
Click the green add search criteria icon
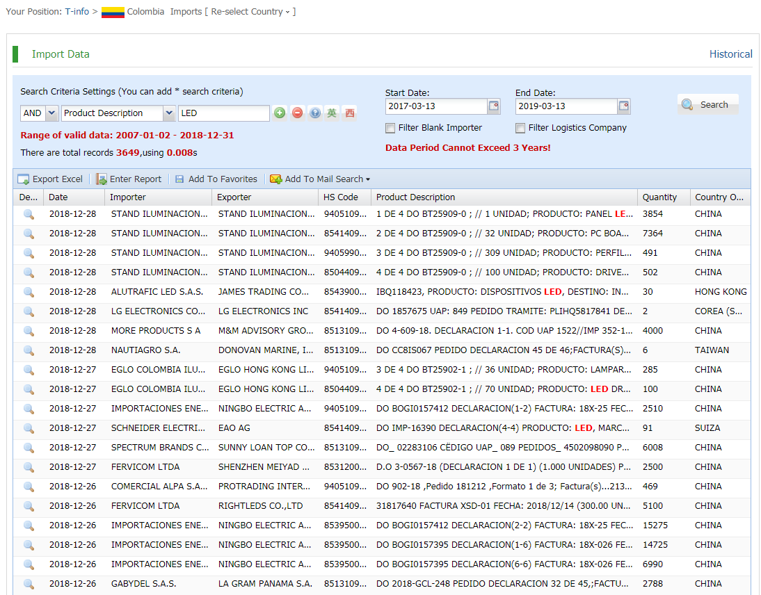click(x=280, y=113)
